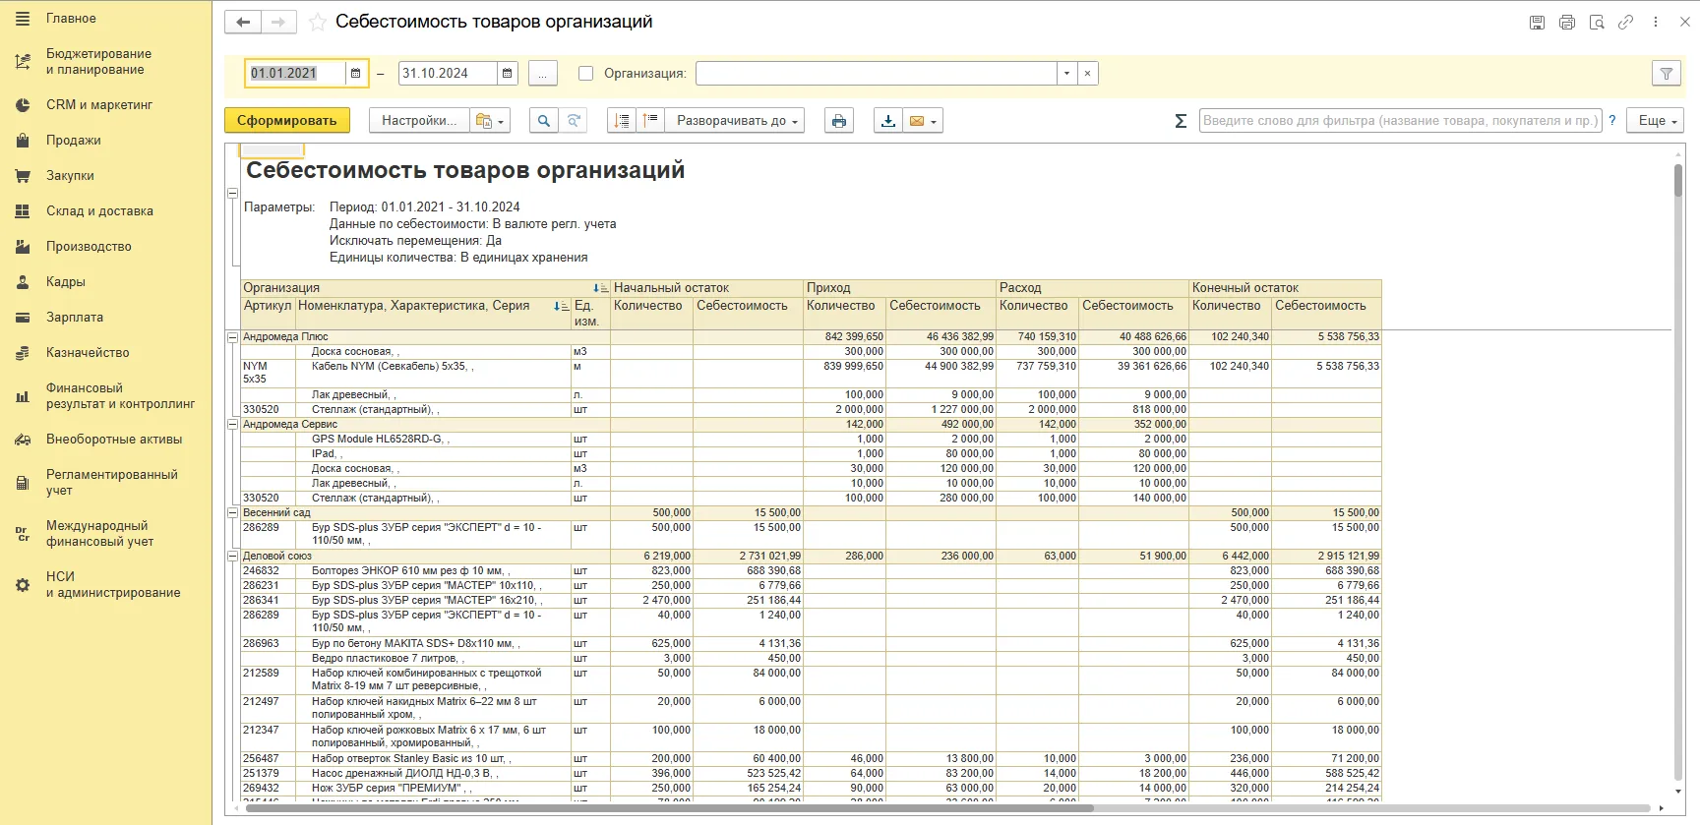Open the preview icon in title bar
1700x825 pixels.
click(x=1597, y=22)
